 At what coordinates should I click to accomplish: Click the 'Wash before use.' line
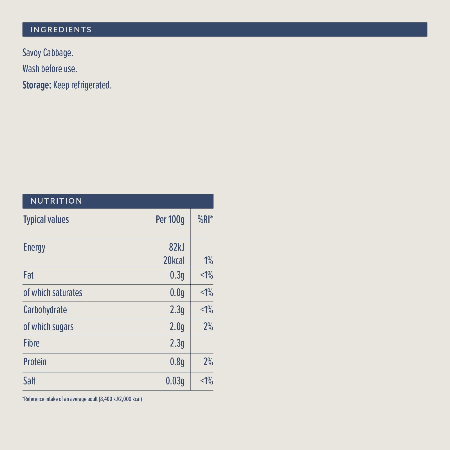(x=50, y=69)
